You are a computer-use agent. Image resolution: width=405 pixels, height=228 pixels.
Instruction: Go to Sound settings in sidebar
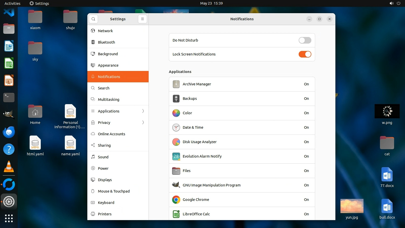[103, 157]
